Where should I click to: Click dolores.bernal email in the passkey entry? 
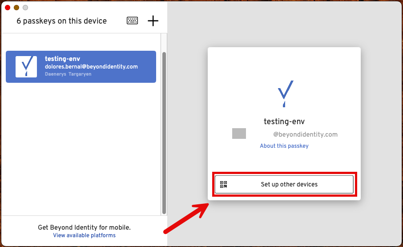pos(91,67)
